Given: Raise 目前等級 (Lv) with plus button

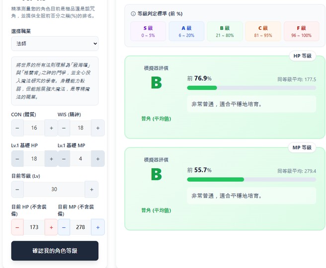Looking at the screenshot, I should click(x=91, y=190).
